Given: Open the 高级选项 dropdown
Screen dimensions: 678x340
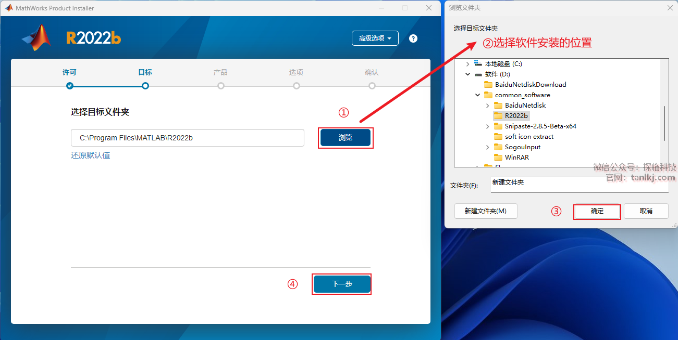Looking at the screenshot, I should point(375,38).
